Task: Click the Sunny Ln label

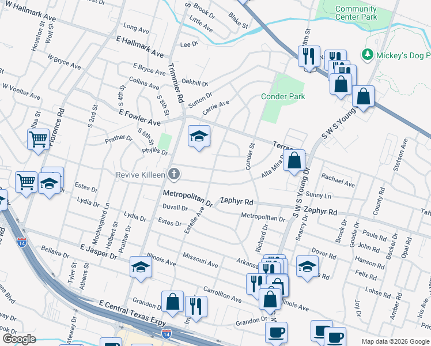Action: pos(318,195)
